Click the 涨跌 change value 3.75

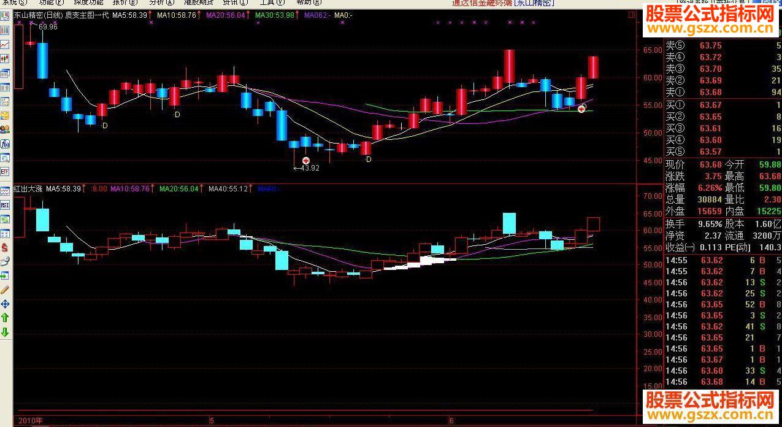point(713,176)
